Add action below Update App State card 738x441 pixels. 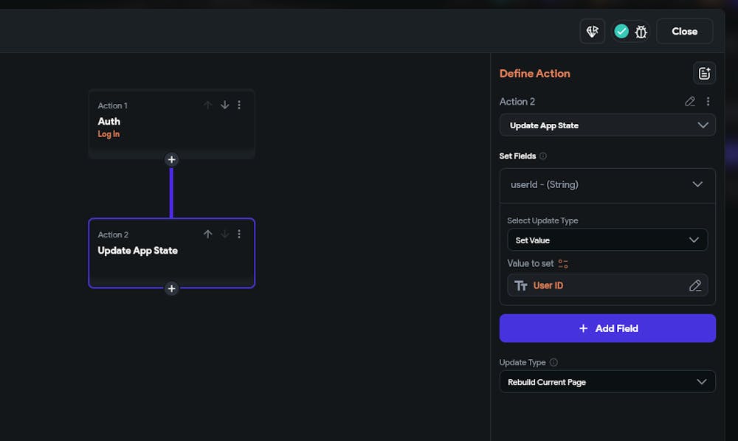coord(171,288)
